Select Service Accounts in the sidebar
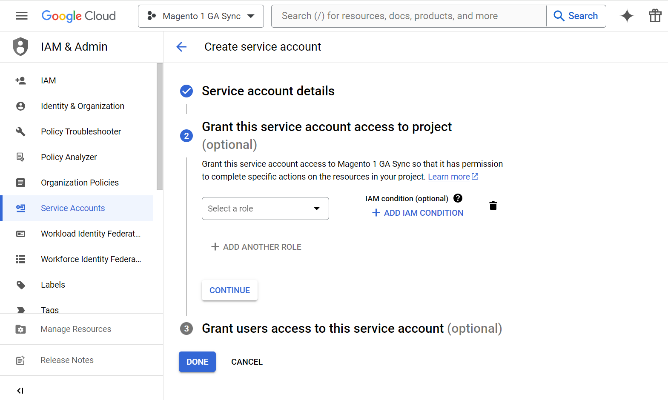Viewport: 668px width, 400px height. pyautogui.click(x=73, y=208)
